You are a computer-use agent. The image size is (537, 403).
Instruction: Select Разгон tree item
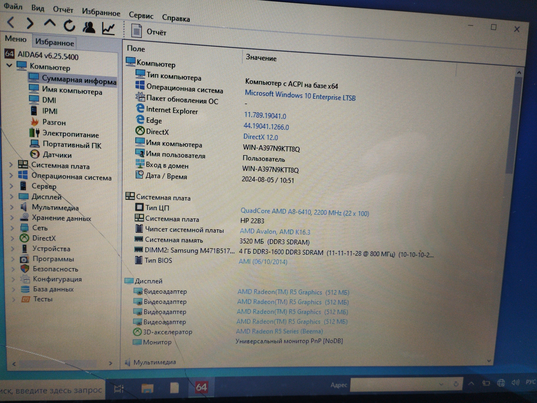pos(54,122)
